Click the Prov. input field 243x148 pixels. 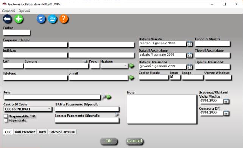click(x=95, y=66)
